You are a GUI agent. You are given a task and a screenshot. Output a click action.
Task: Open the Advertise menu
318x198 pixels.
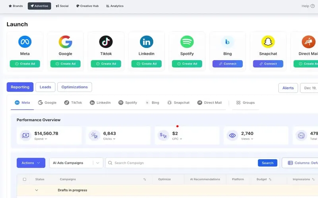tap(39, 6)
